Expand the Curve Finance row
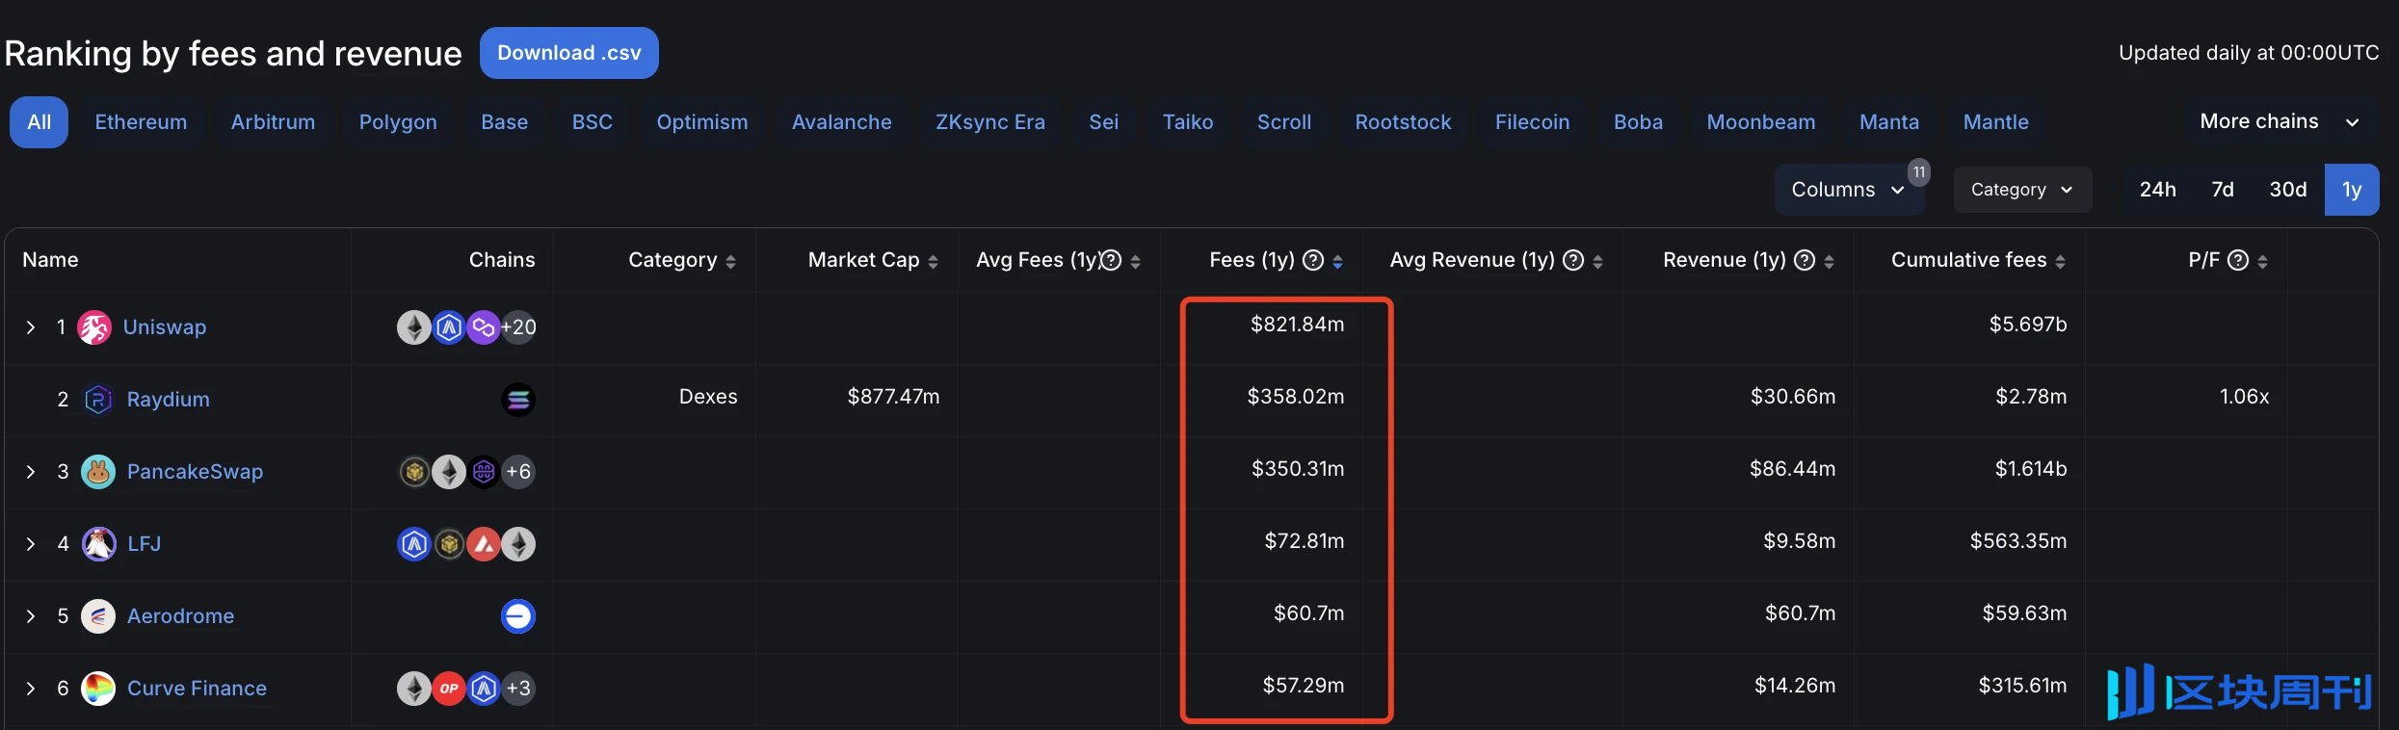The height and width of the screenshot is (730, 2399). pyautogui.click(x=31, y=689)
